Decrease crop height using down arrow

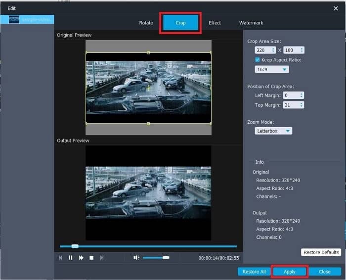pos(302,51)
